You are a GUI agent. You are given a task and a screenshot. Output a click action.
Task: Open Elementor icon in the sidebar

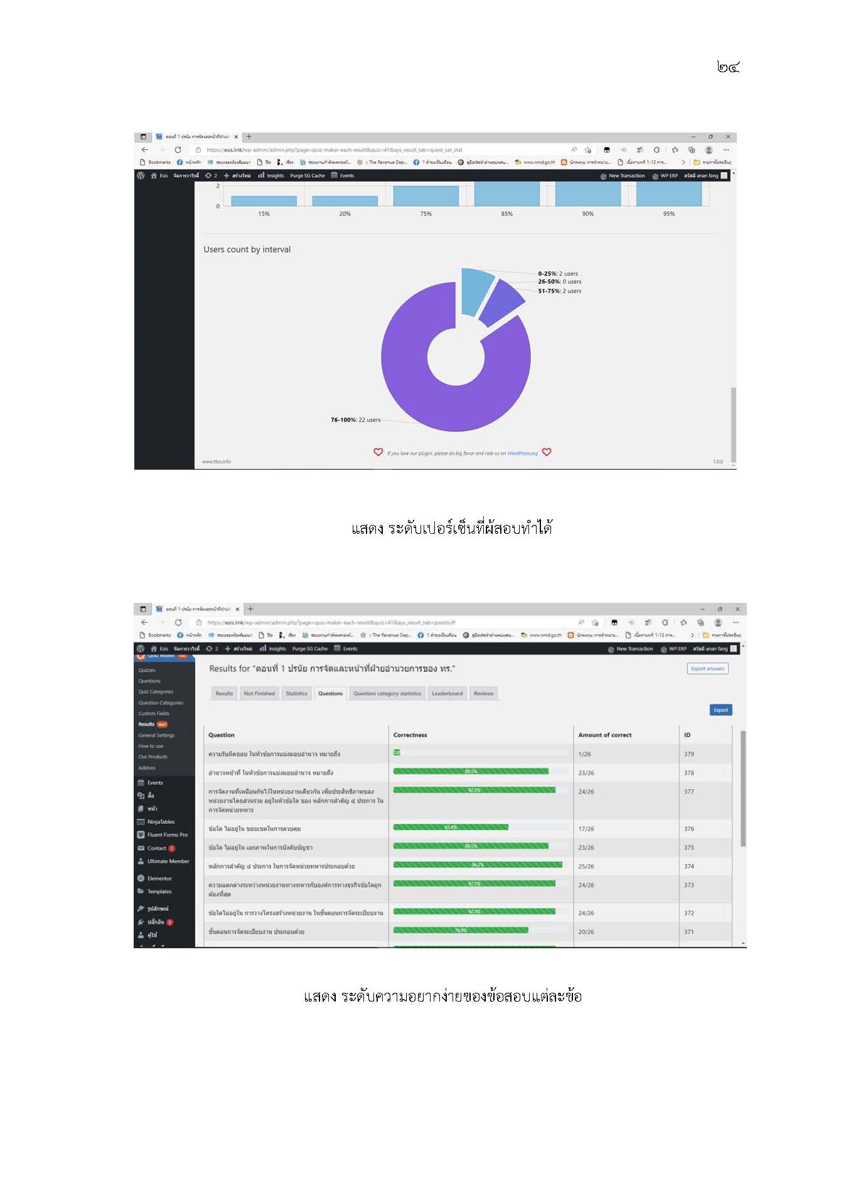141,879
